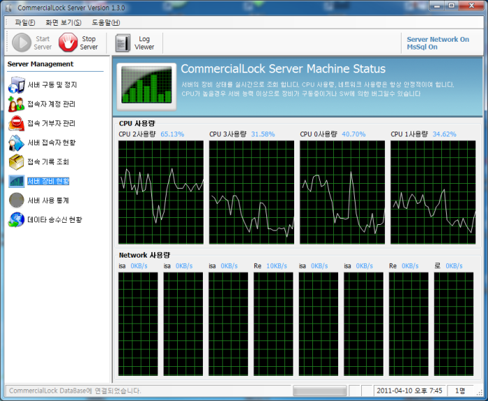Screen dimensions: 488x401
Task: Open the 파일(F) menu
Action: (x=25, y=22)
